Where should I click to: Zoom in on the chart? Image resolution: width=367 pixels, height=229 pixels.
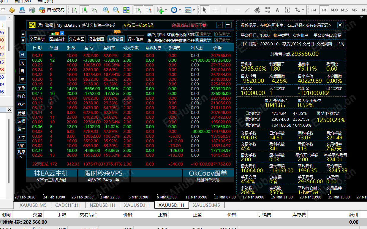(x=106, y=10)
